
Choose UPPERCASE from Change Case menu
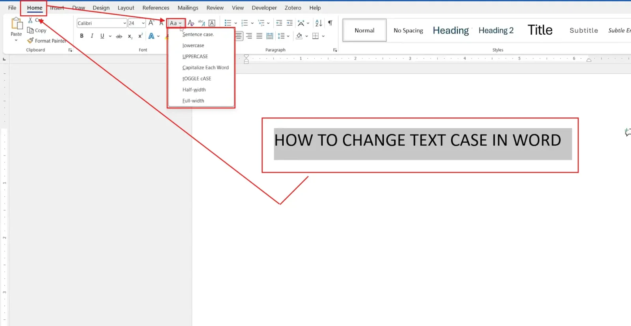pos(201,56)
